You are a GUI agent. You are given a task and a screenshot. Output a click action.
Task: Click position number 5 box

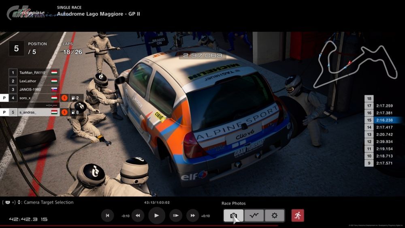(x=16, y=48)
